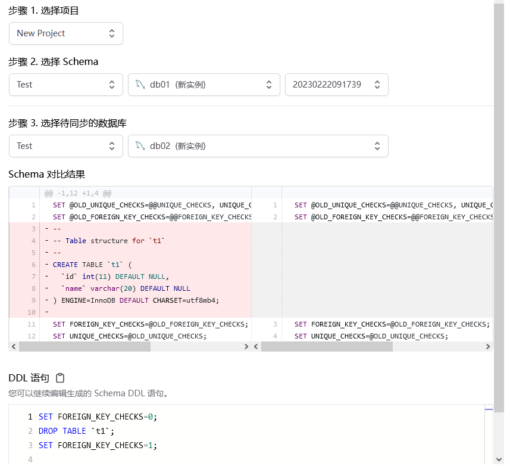The width and height of the screenshot is (510, 466).
Task: Open the Test project dropdown in 步骤 2
Action: 65,85
